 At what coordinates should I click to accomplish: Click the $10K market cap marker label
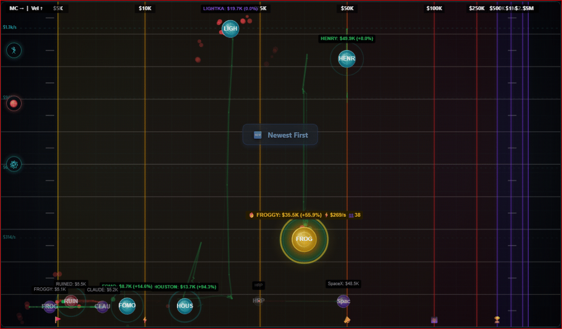145,8
